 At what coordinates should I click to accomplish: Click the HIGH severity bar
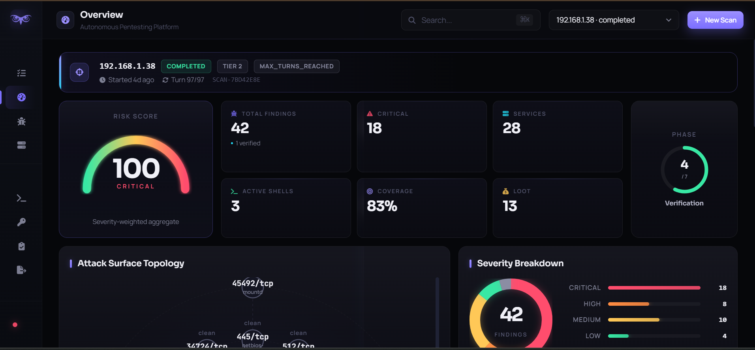click(x=654, y=304)
